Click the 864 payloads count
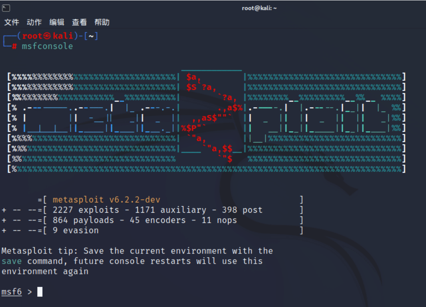426x307 pixels. click(83, 220)
